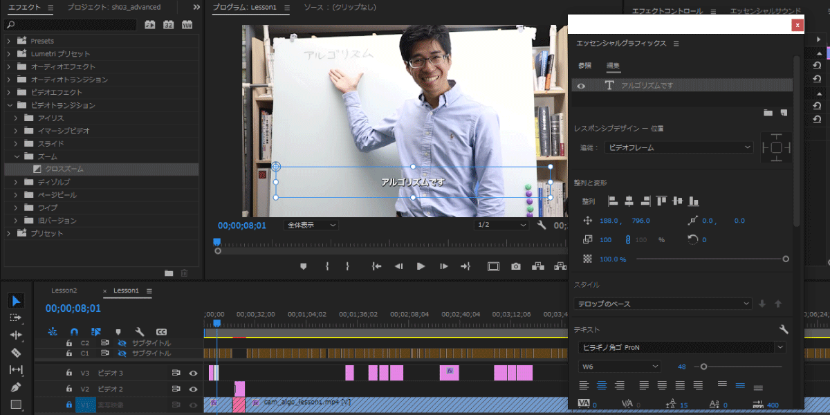The image size is (830, 415).
Task: Center align text horizontally
Action: point(602,385)
